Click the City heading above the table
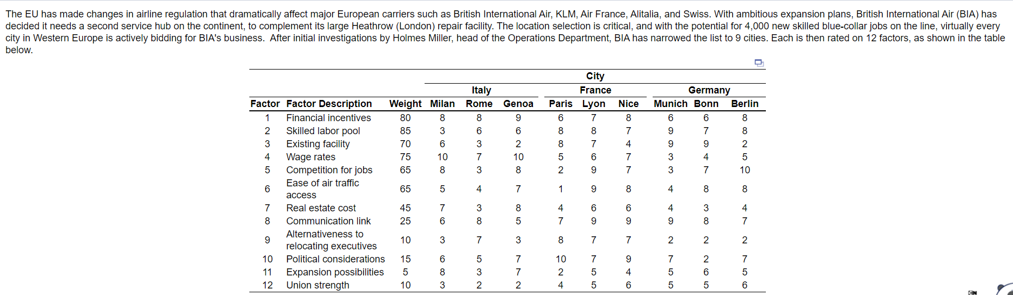Image resolution: width=1013 pixels, height=295 pixels. (x=595, y=76)
